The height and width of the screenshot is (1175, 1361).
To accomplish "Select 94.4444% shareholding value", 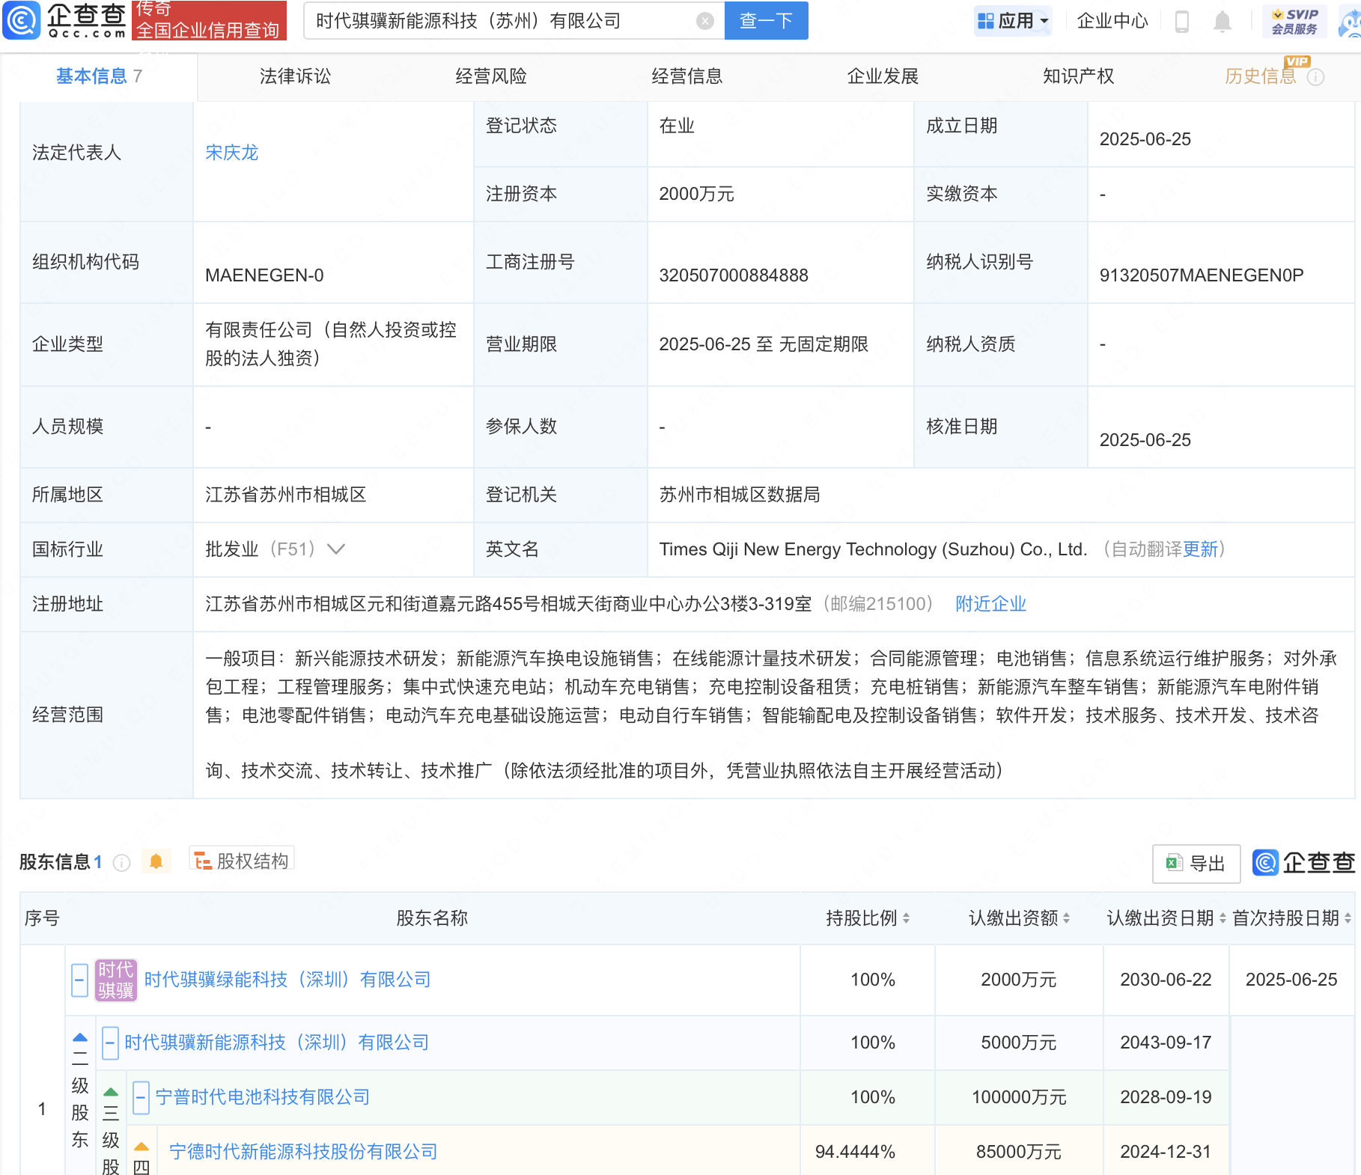I will click(855, 1152).
